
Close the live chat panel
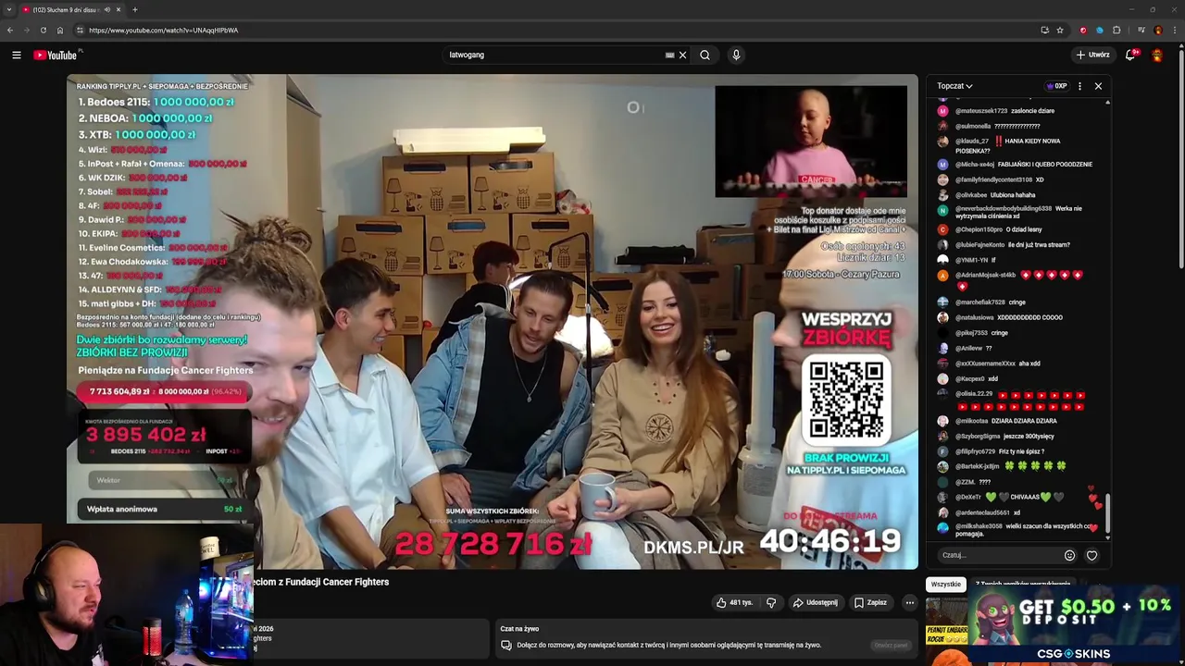click(1098, 86)
